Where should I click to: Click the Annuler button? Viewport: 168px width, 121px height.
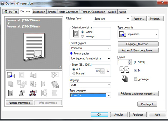click(119, 115)
